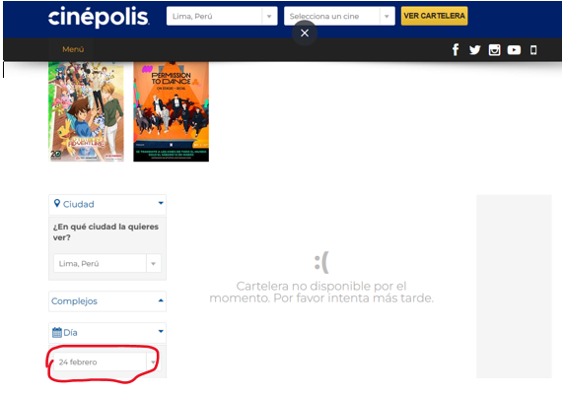Click the Selecciona un cine dropdown arrow
Viewport: 563px width, 395px height.
pos(387,16)
